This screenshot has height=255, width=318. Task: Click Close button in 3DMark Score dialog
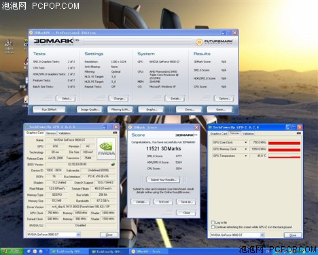(186, 213)
